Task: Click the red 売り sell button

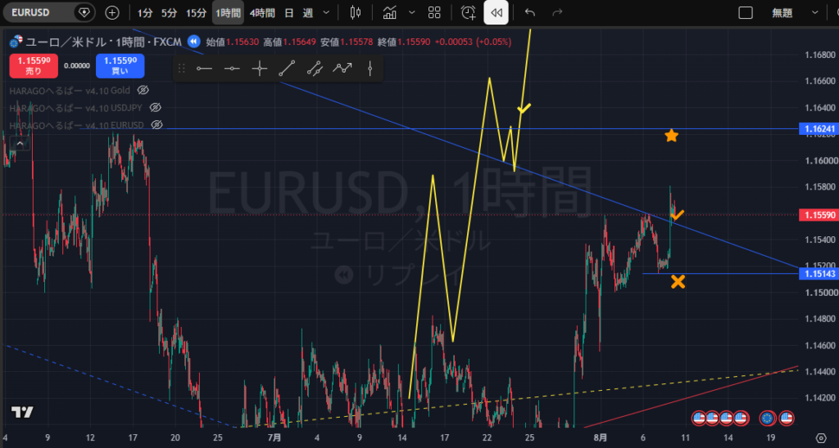Action: (33, 65)
